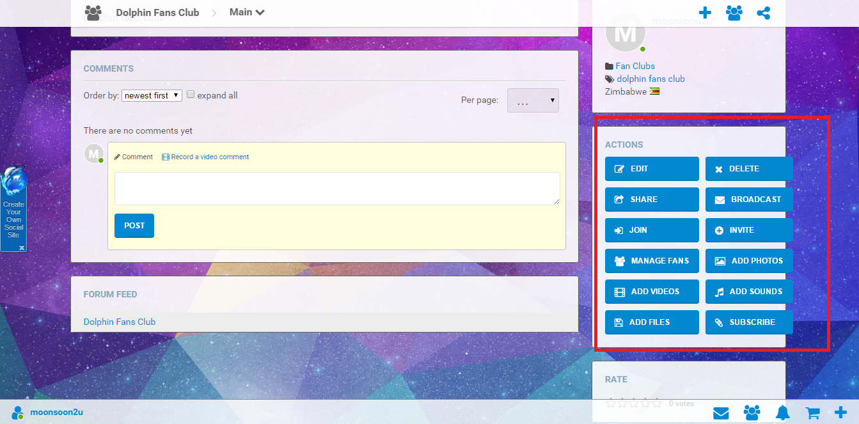Viewport: 859px width, 424px height.
Task: Open the dolphin fans club tag link
Action: point(650,79)
